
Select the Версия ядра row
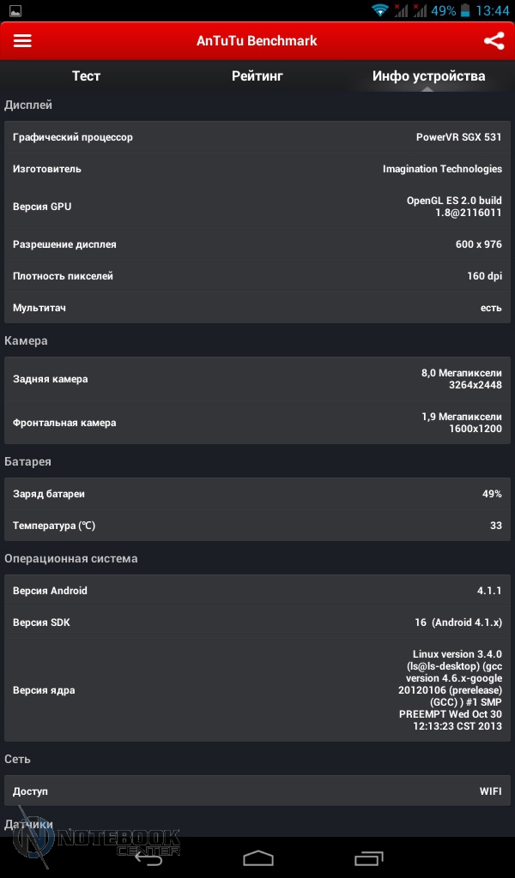click(257, 690)
